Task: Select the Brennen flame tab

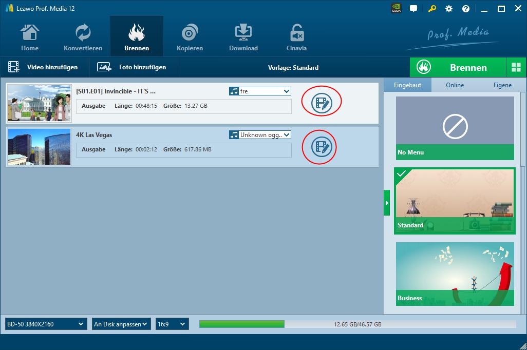Action: click(137, 36)
